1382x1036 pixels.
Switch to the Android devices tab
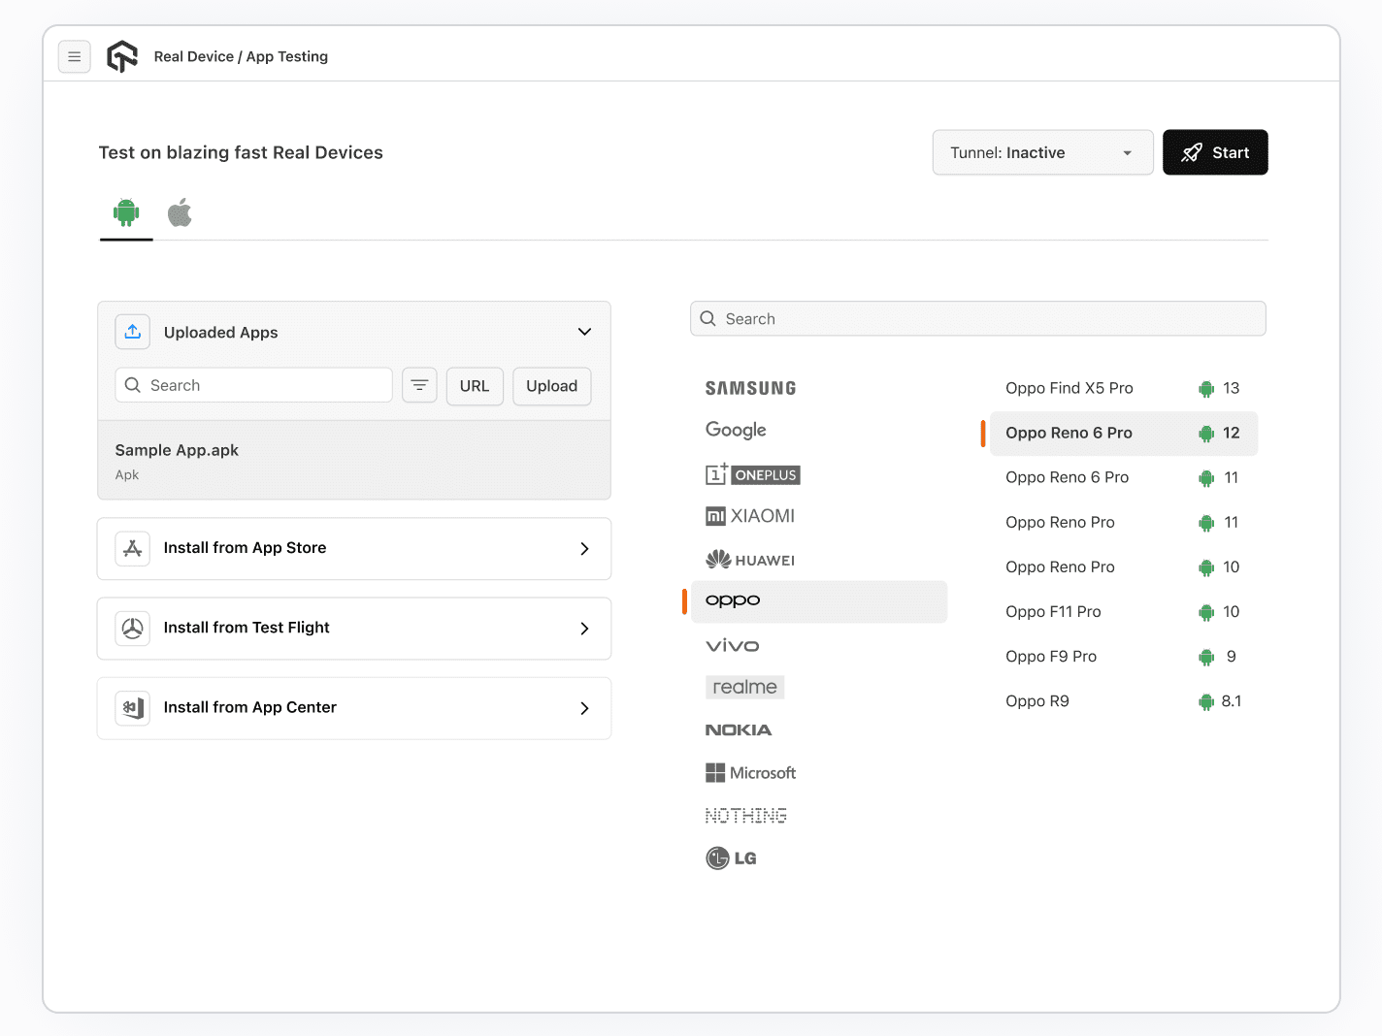(x=125, y=212)
